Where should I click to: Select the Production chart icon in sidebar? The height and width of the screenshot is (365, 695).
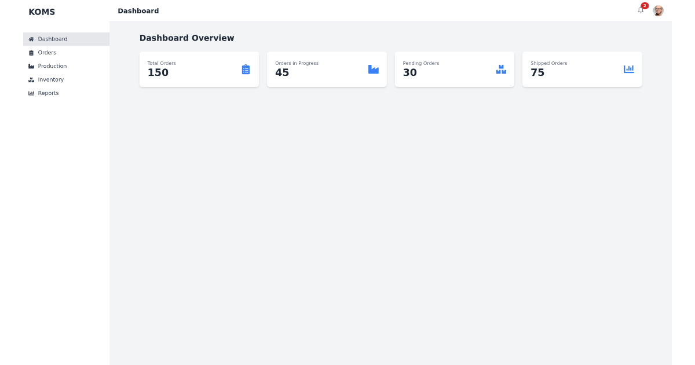[31, 66]
